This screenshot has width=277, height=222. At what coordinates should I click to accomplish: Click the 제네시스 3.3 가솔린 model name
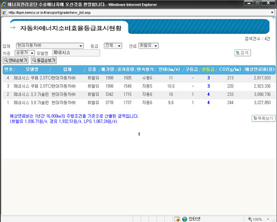coord(31,94)
